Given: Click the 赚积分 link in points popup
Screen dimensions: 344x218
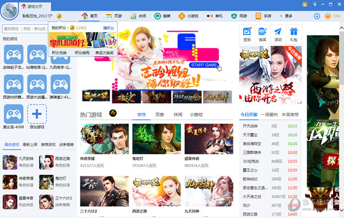Looking at the screenshot, I should pos(108,28).
